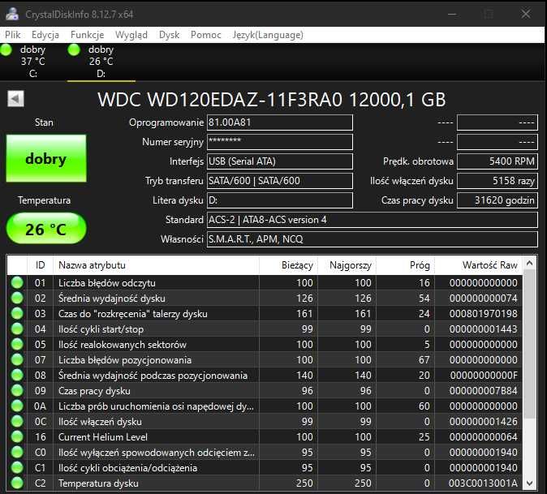547x494 pixels.
Task: Click scrollbar up arrow of attribute list
Action: coord(530,264)
